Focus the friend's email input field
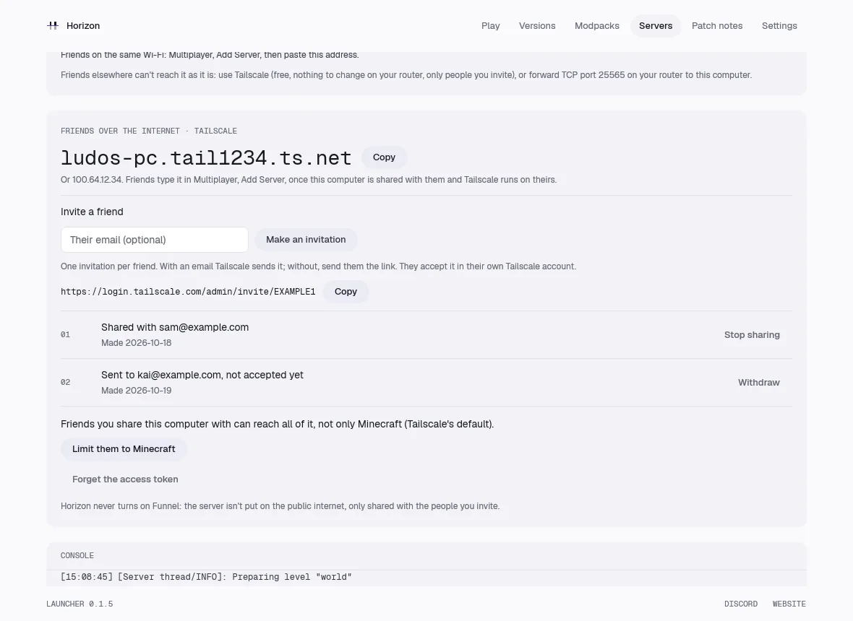This screenshot has height=621, width=853. pos(155,240)
